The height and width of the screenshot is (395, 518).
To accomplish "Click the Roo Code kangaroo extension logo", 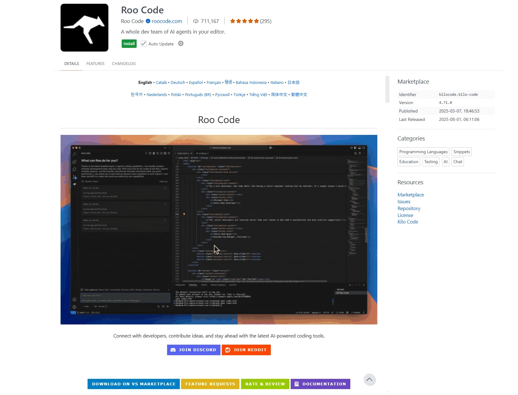I will (84, 28).
